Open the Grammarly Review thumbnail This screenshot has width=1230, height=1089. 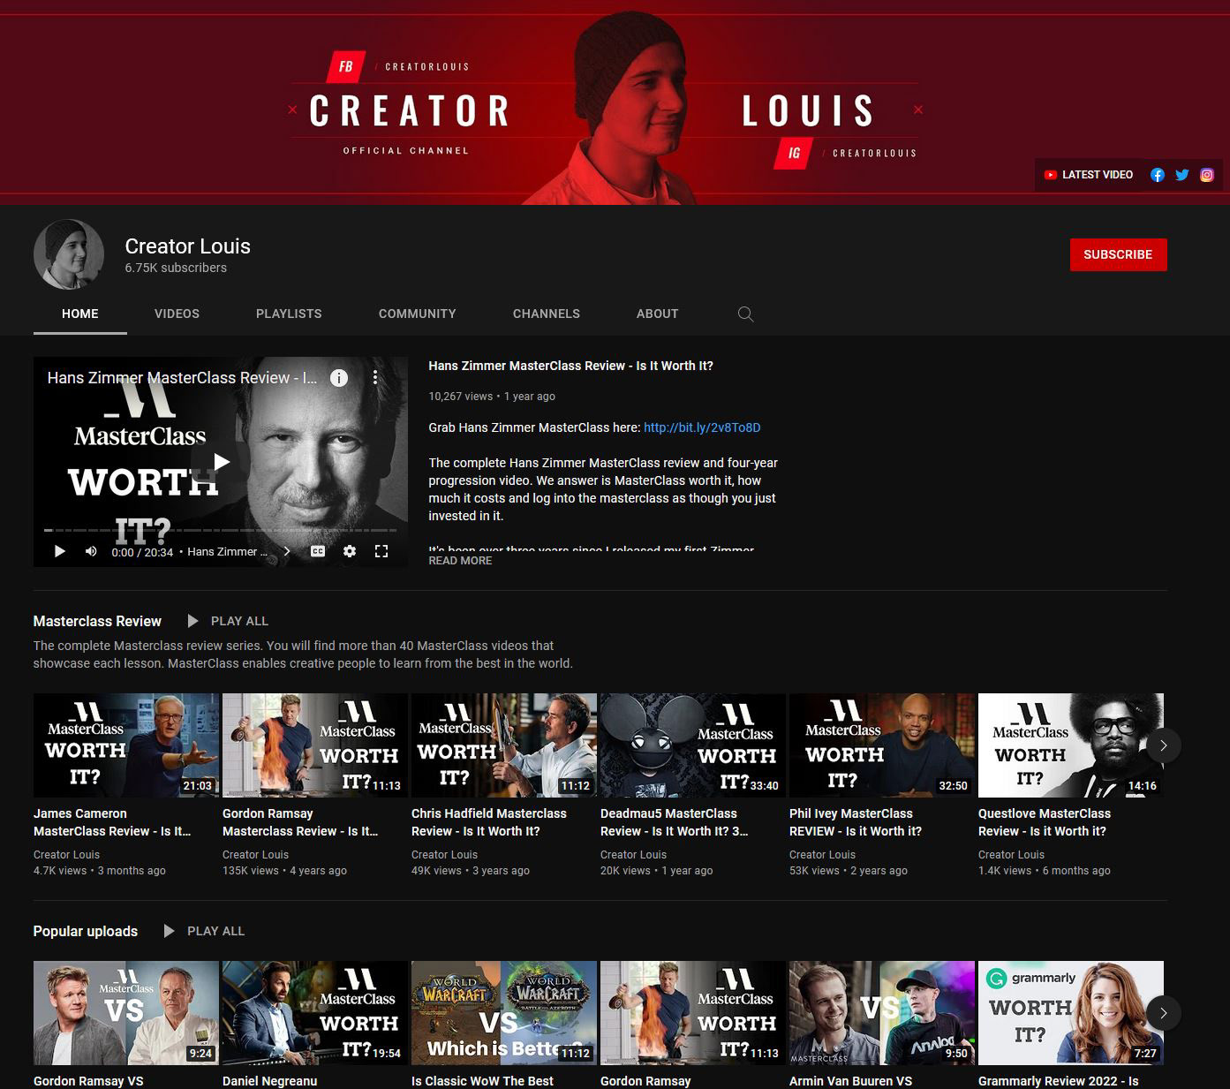pyautogui.click(x=1071, y=1013)
